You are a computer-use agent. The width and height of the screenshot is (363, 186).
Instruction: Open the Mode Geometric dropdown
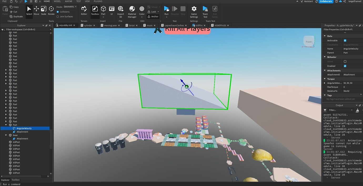[69, 6]
